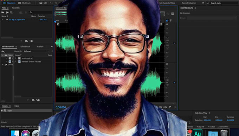239x136 pixels.
Task: Click the three-line list icon above the dB scale
Action: click(x=173, y=14)
